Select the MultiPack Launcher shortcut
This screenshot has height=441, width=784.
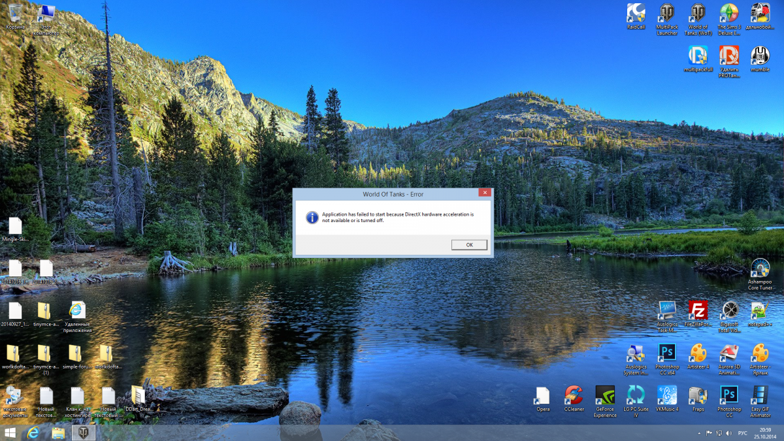pos(667,20)
